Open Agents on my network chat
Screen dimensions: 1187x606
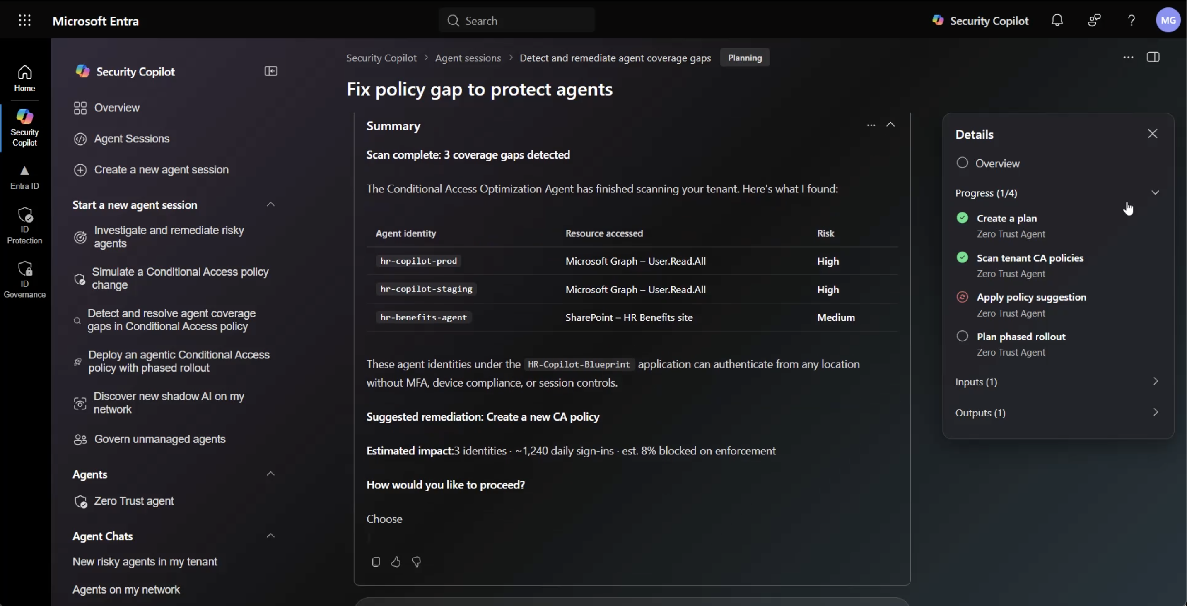coord(126,589)
